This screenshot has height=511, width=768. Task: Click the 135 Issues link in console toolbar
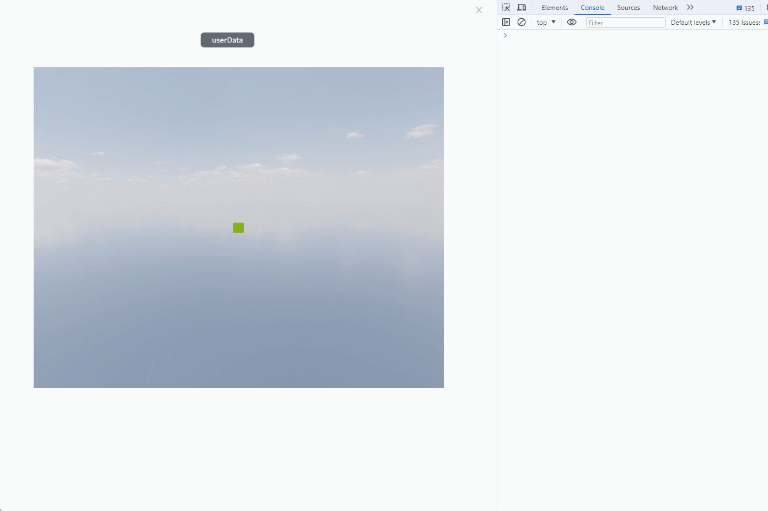(744, 23)
